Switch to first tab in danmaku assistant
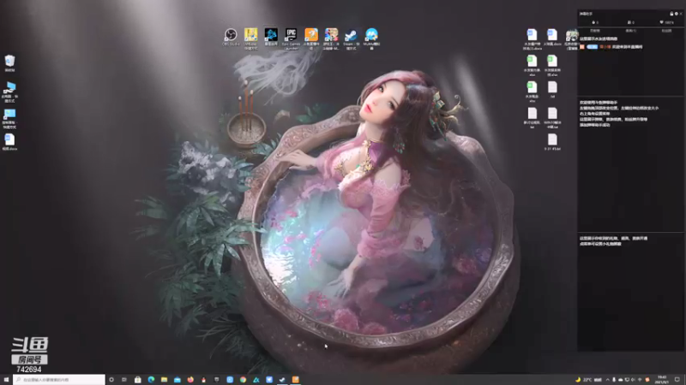The width and height of the screenshot is (686, 385). pos(595,31)
